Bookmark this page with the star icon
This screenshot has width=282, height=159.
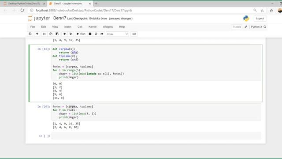point(262,10)
